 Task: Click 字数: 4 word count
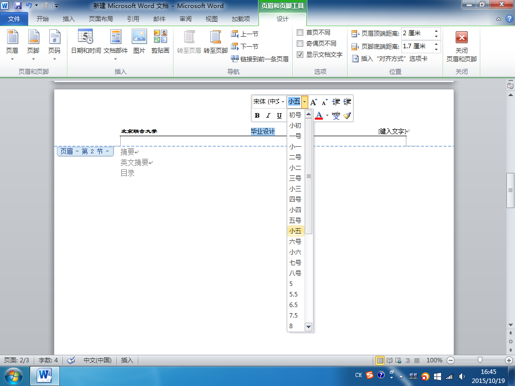48,360
